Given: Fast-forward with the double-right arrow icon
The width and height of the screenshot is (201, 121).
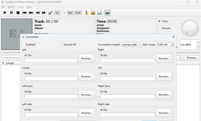Looking at the screenshot, I should tap(44, 13).
